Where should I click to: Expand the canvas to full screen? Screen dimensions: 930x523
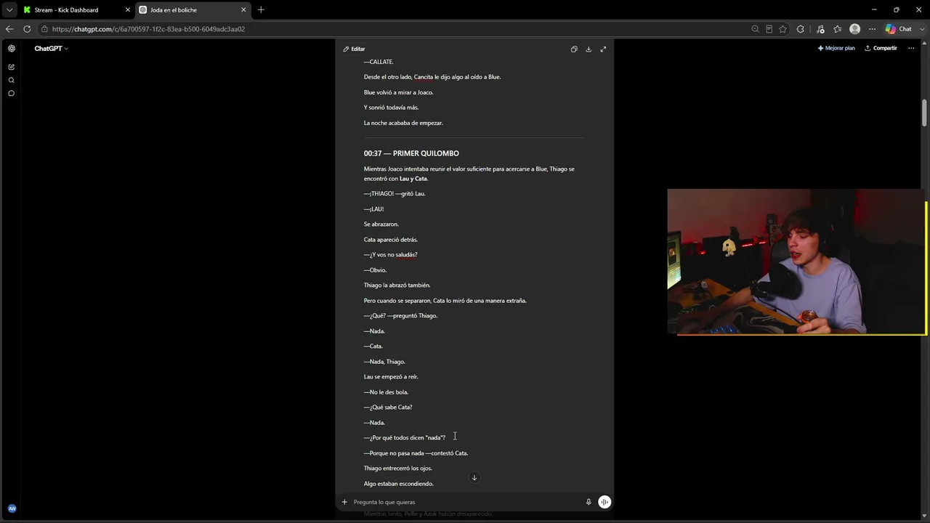point(603,49)
